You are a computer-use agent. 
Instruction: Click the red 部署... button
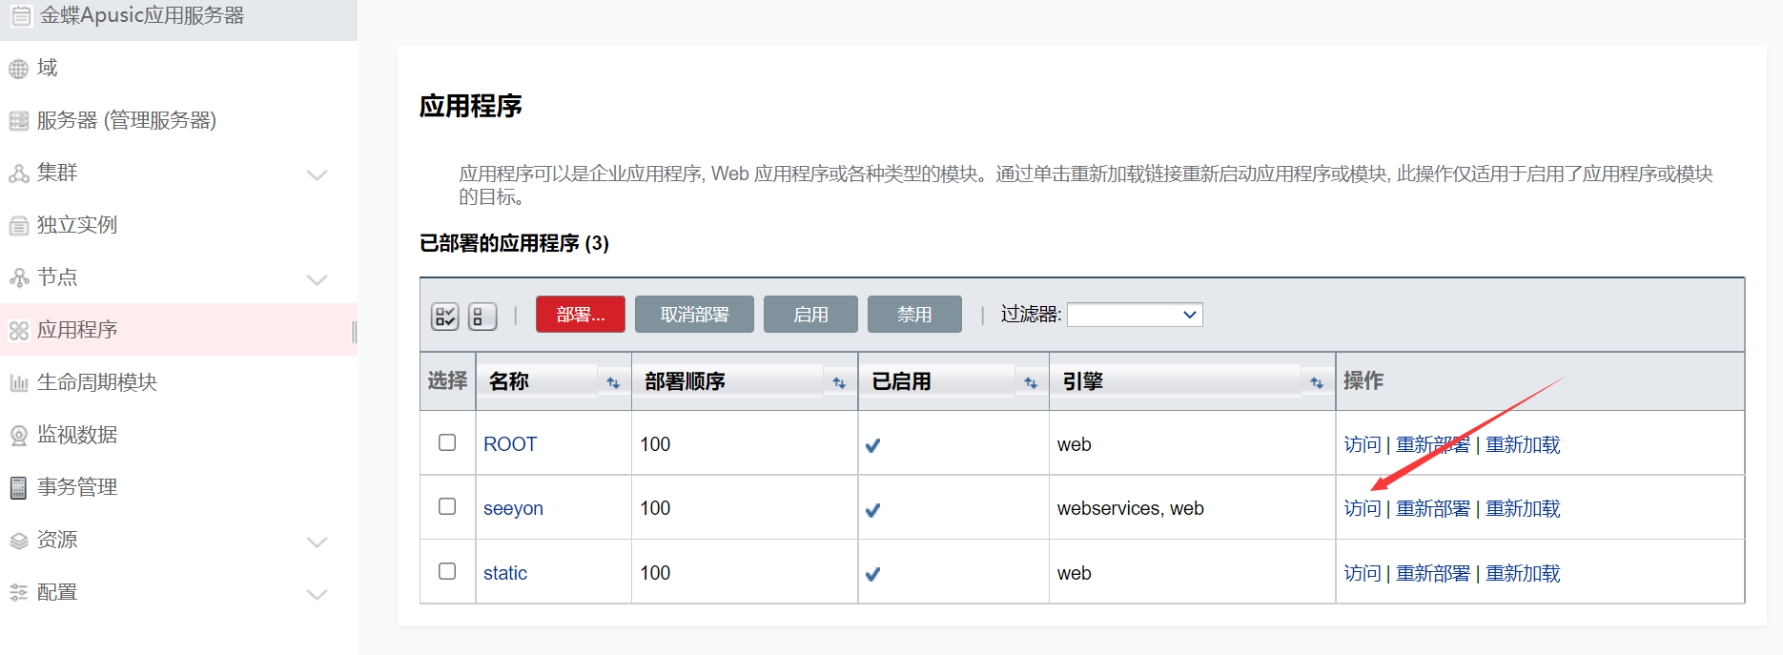[580, 315]
